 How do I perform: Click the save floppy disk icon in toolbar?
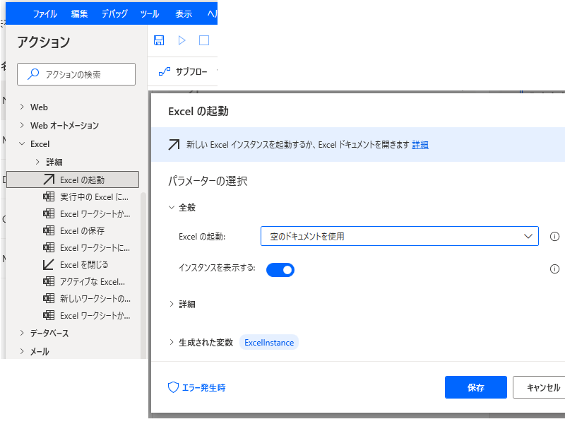(x=159, y=40)
